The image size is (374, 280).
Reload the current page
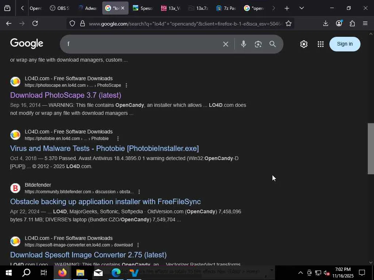pyautogui.click(x=35, y=23)
